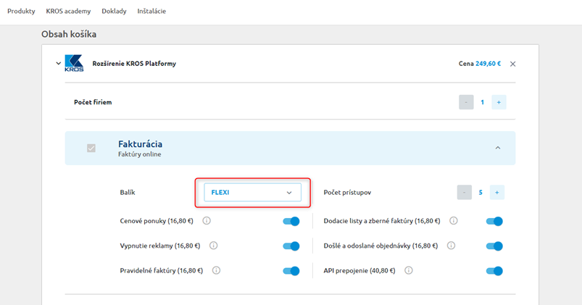The height and width of the screenshot is (305, 582).
Task: Click the Balík label
Action: click(x=128, y=192)
